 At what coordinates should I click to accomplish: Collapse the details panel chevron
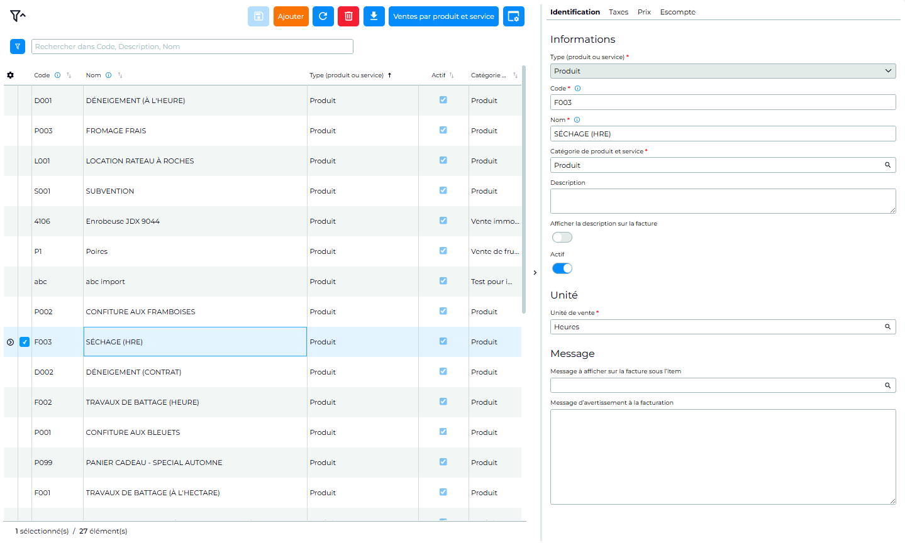pos(535,273)
